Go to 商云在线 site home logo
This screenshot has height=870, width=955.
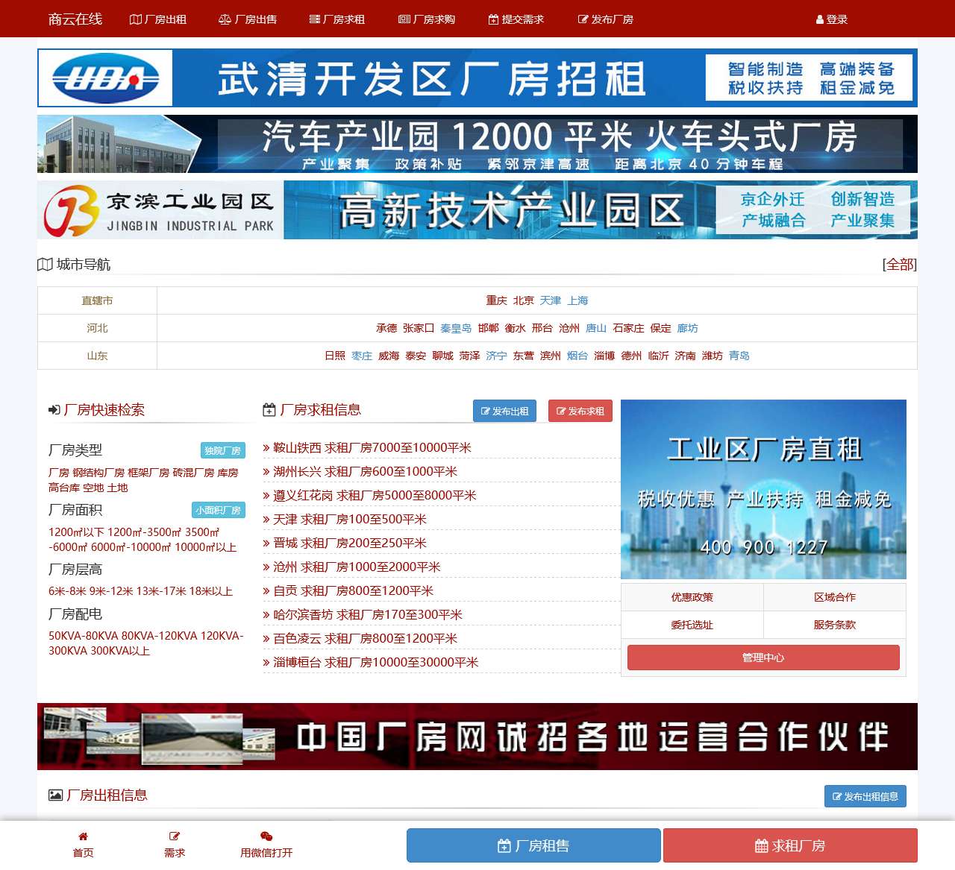[75, 19]
